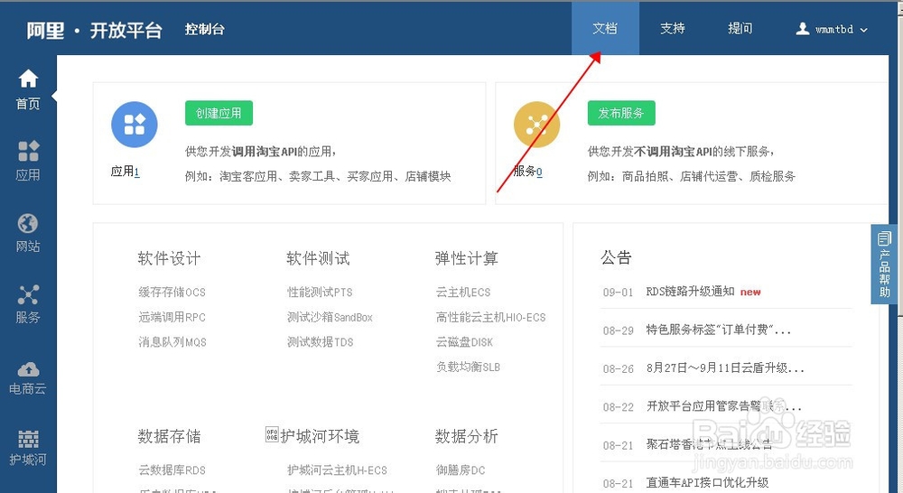Open 云磁盘DISK link
903x493 pixels.
464,342
